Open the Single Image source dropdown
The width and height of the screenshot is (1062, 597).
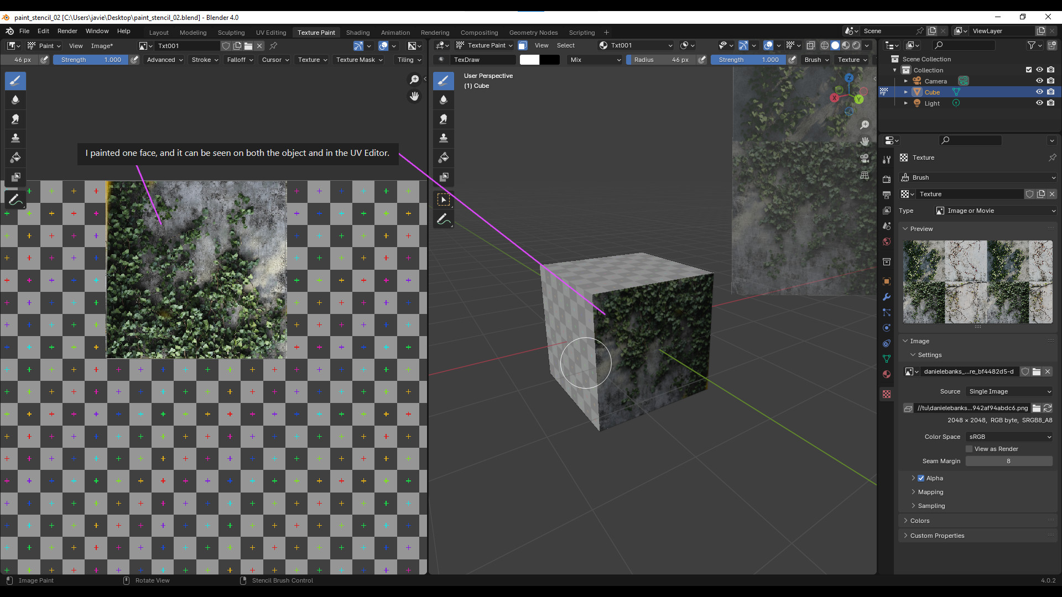point(1009,391)
